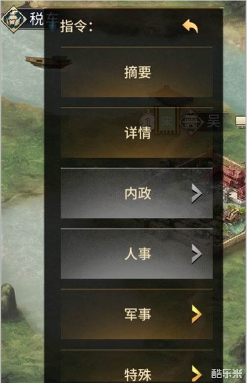Click the officer portrait diamond icon
The height and width of the screenshot is (383, 247).
[13, 19]
